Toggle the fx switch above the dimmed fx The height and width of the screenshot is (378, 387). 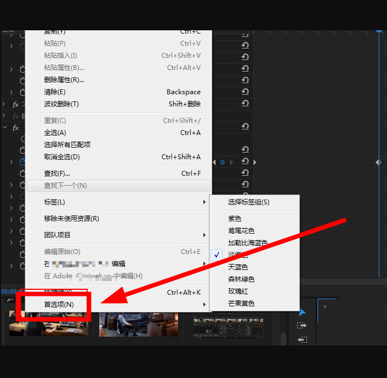click(15, 105)
